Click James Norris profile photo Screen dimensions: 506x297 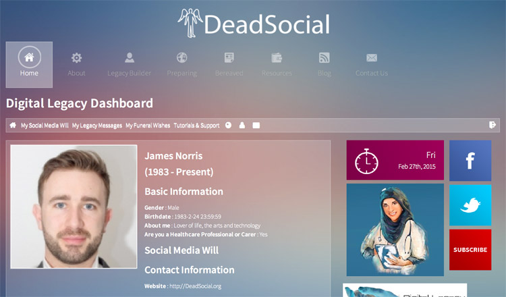[x=74, y=207]
